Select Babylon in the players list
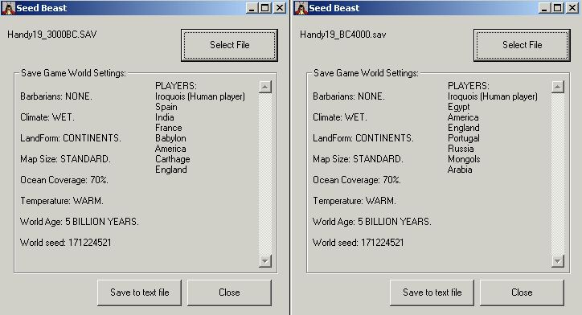Viewport: 582px width, 315px height. click(170, 138)
